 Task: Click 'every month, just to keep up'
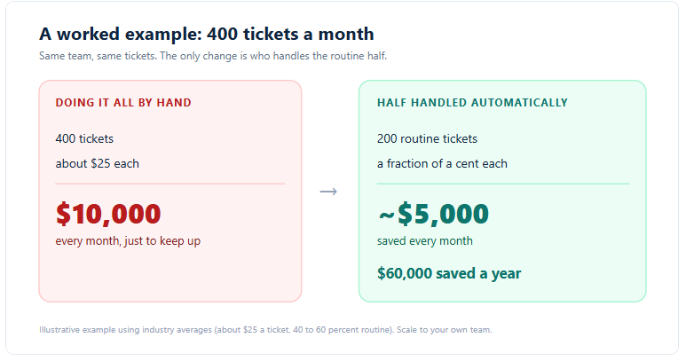[x=128, y=241]
